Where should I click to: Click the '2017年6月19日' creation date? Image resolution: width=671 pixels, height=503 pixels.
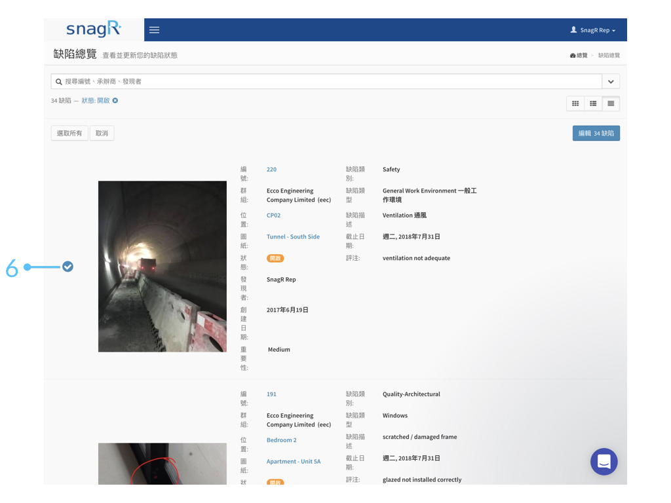coord(288,310)
